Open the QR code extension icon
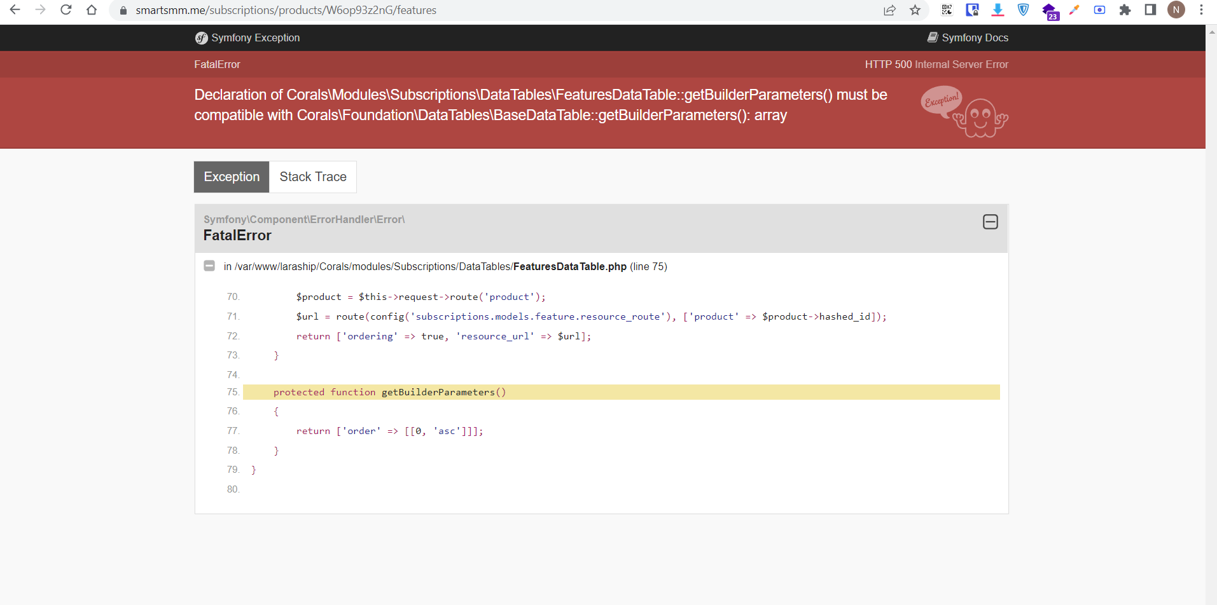 [947, 10]
